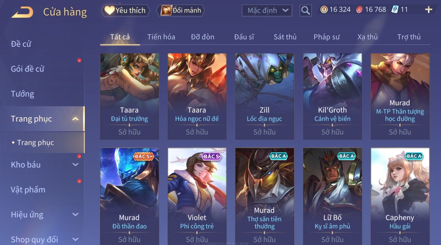Open the Mặc định sort dropdown
Viewport: 441px width, 245px height.
(x=267, y=11)
